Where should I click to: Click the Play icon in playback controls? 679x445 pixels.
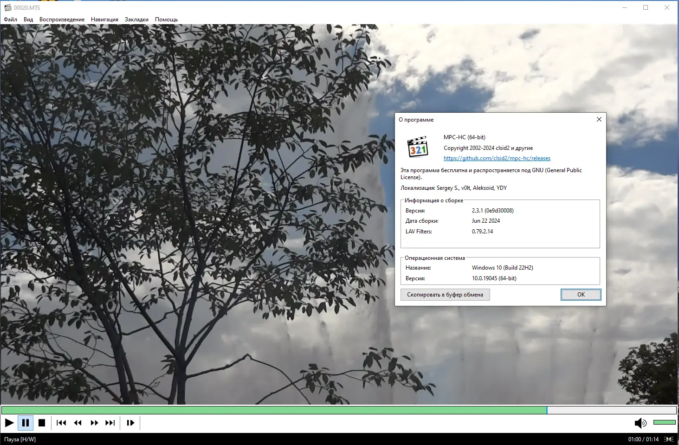tap(9, 423)
